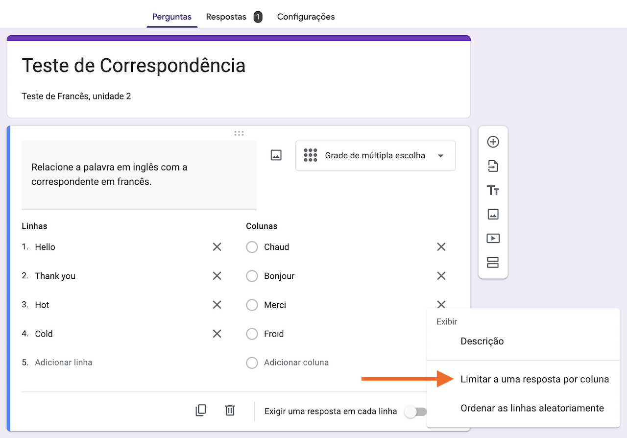Screen dimensions: 627x438
Task: Add a title and description block
Action: 493,190
